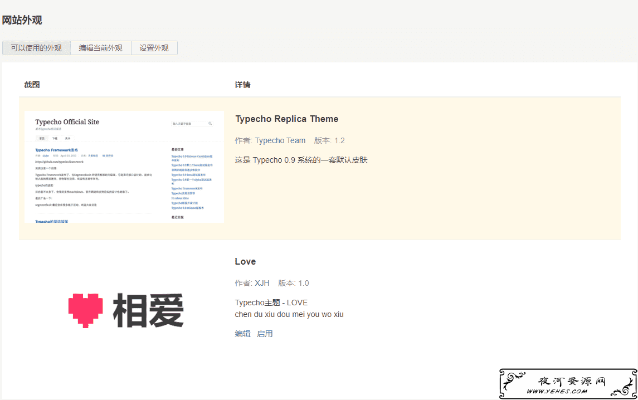The height and width of the screenshot is (400, 638).
Task: Click text chen du xiu dou mei you wo xiu
Action: [x=289, y=315]
